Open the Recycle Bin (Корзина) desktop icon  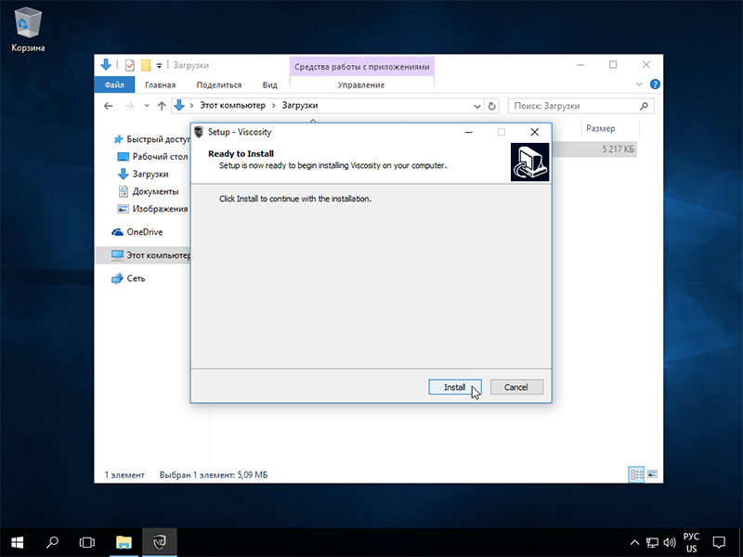click(x=28, y=32)
